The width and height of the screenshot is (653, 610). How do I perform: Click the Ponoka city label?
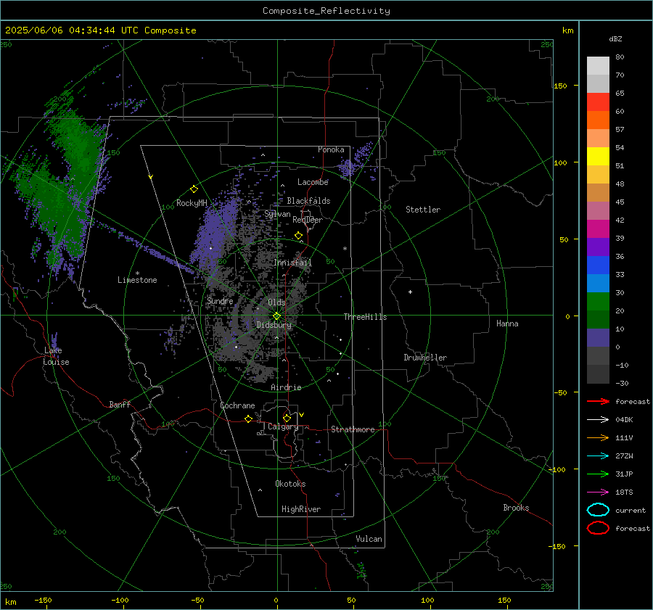pos(331,149)
